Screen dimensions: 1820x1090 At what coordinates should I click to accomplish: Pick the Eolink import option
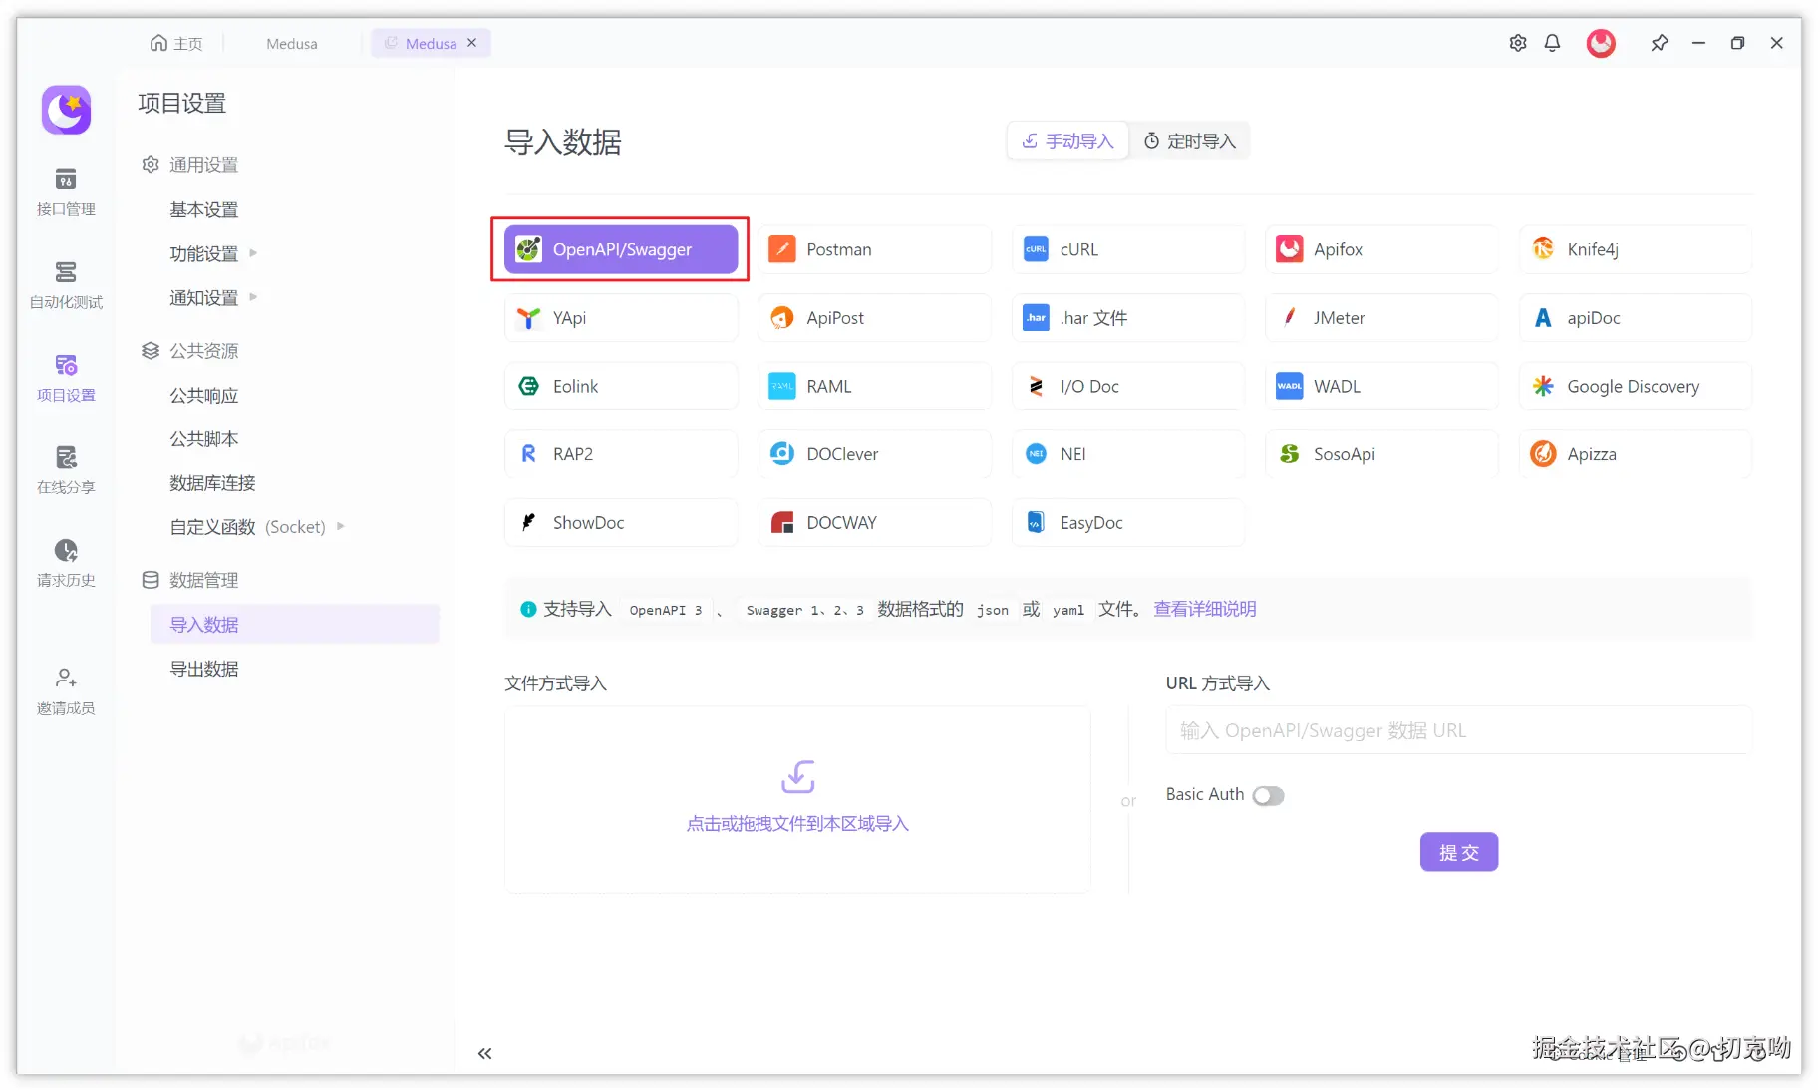click(621, 386)
